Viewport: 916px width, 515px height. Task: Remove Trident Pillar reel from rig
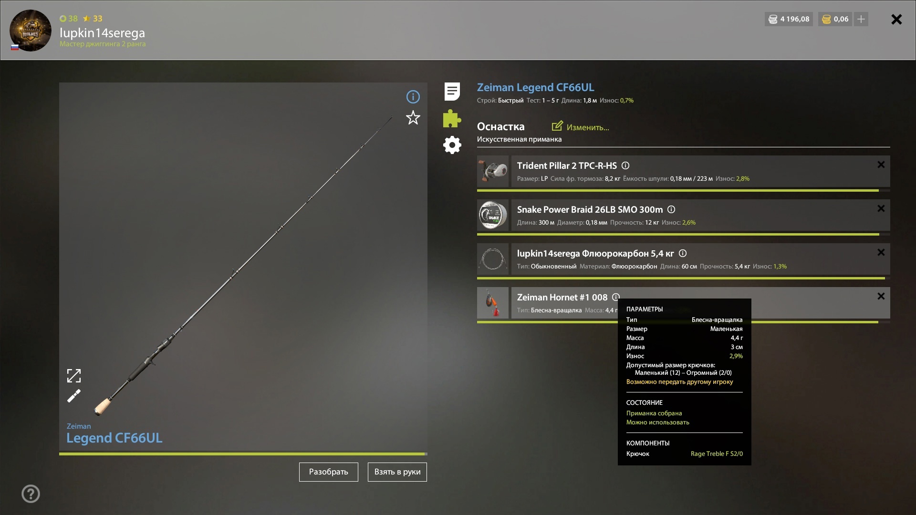pyautogui.click(x=881, y=165)
